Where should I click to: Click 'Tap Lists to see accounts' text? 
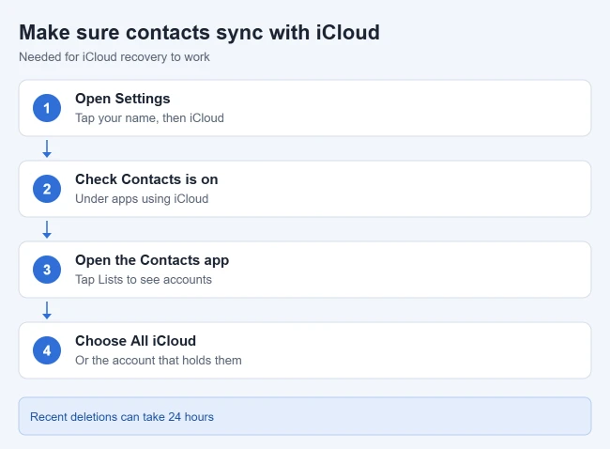(144, 280)
